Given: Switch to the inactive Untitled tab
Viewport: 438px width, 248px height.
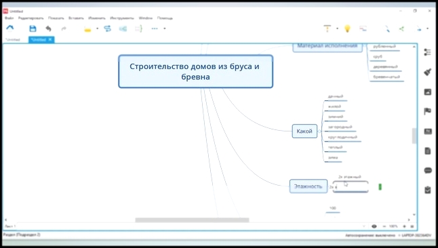Looking at the screenshot, I should tap(13, 40).
